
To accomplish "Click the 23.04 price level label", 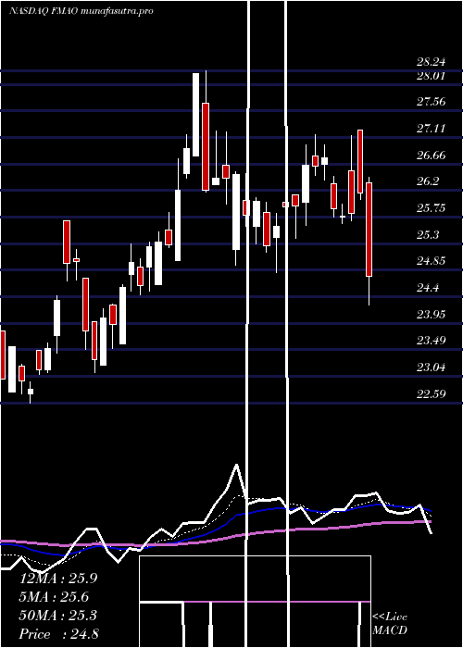I will 432,367.
